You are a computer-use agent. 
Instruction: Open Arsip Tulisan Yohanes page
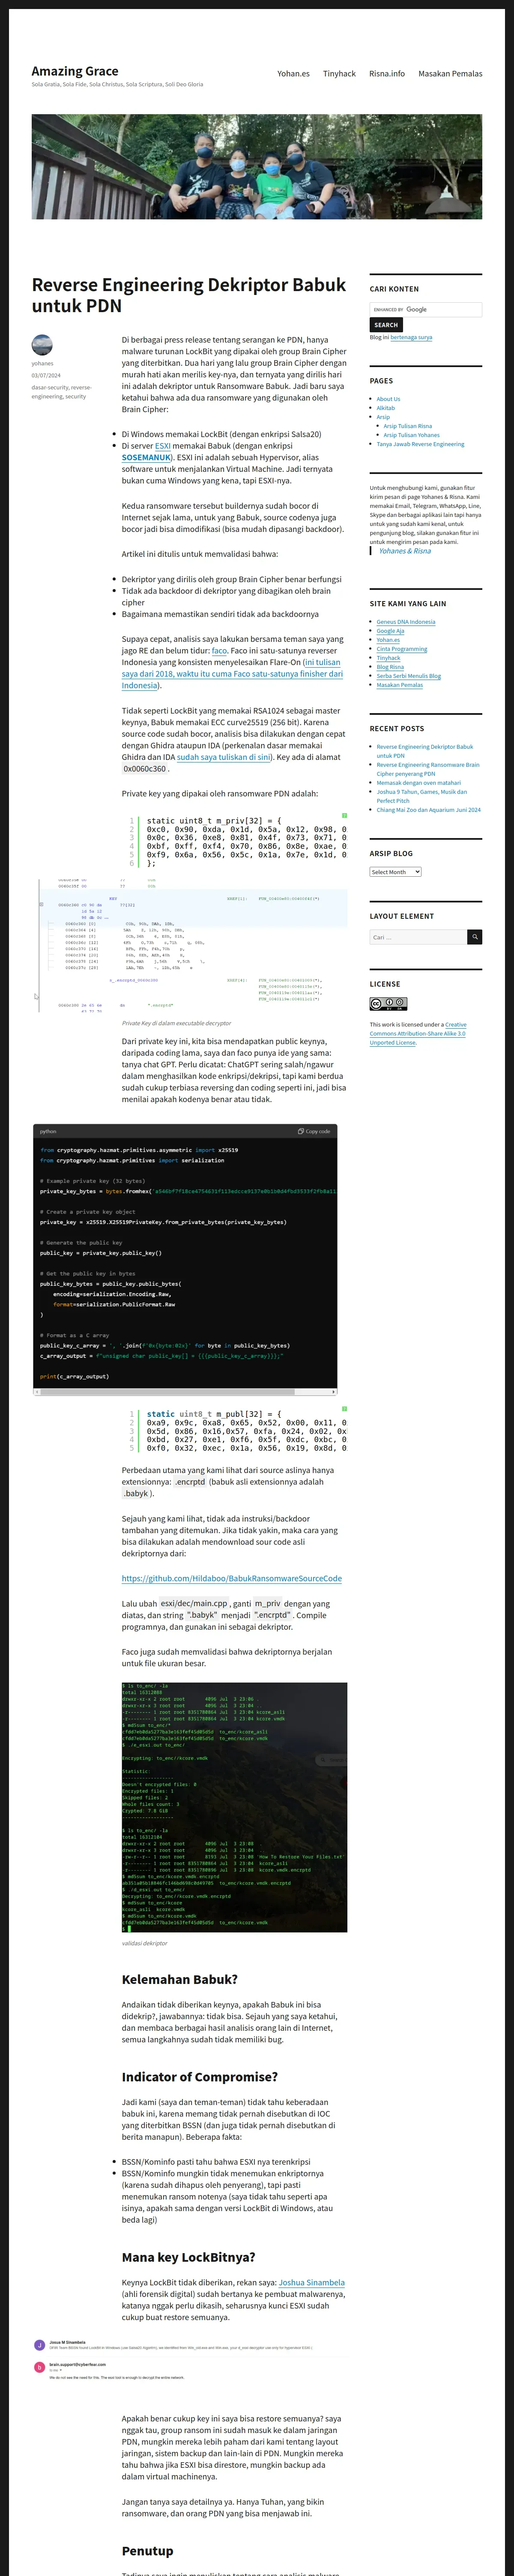[x=411, y=435]
